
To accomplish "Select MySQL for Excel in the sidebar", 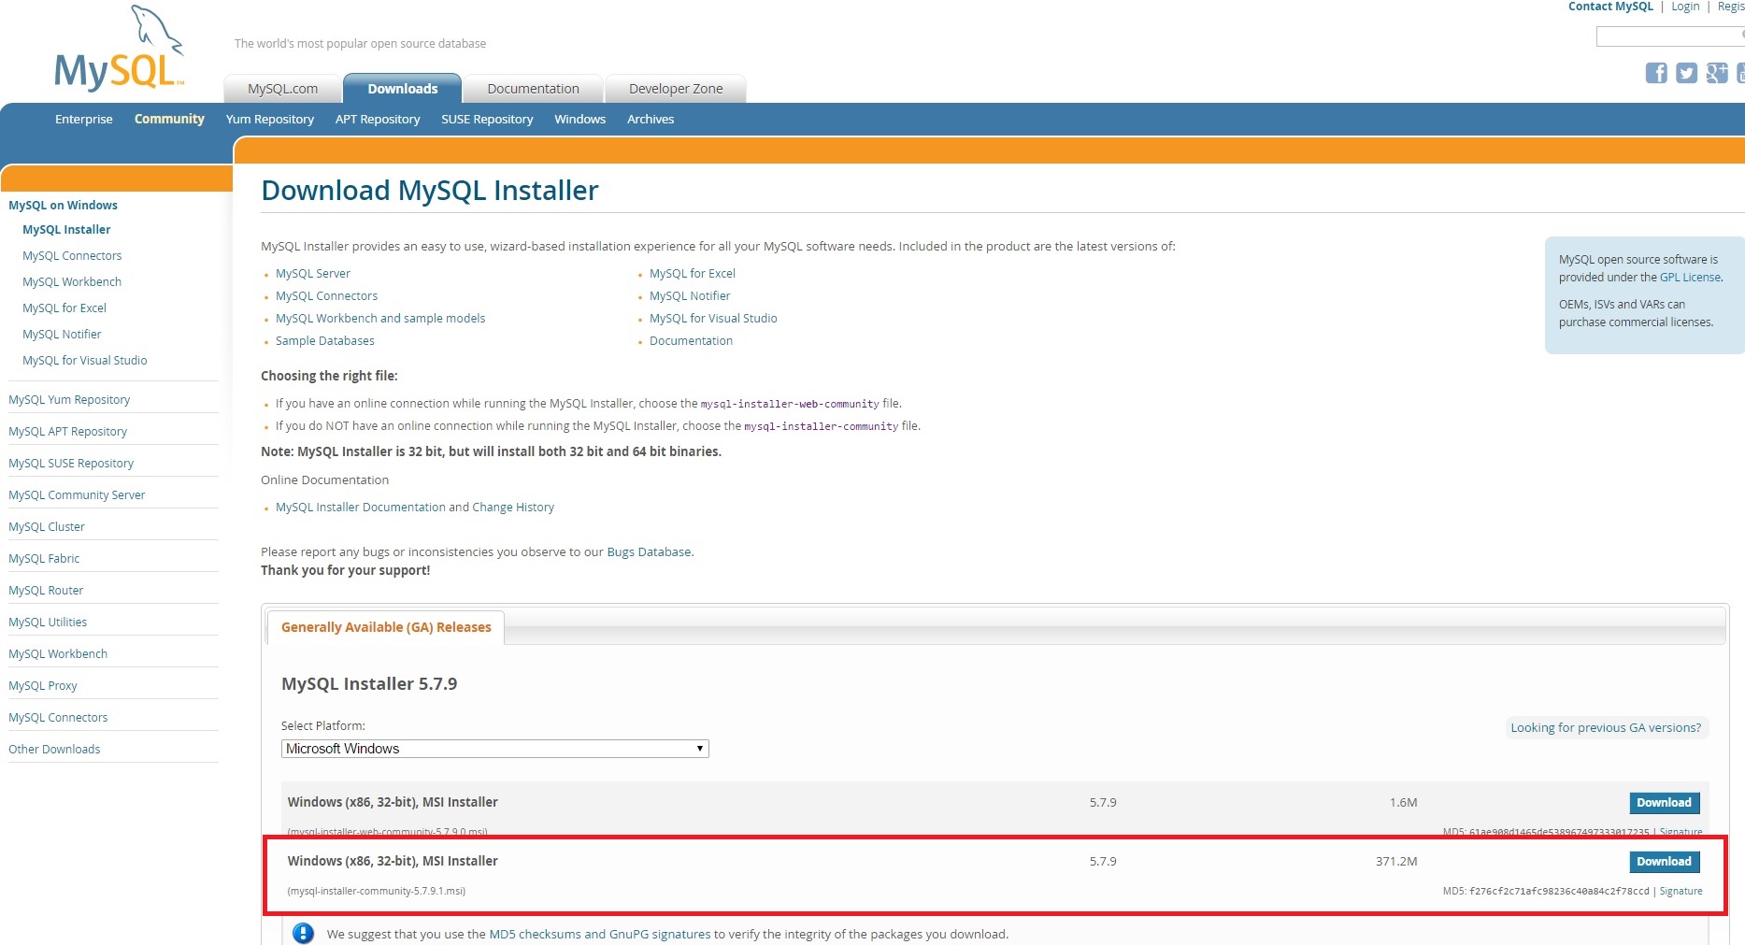I will [64, 308].
